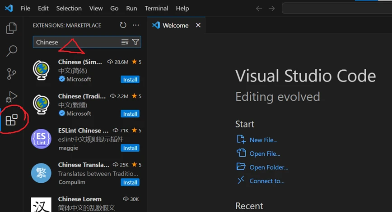Clear extensions search results icon
This screenshot has height=212, width=392.
[x=125, y=42]
